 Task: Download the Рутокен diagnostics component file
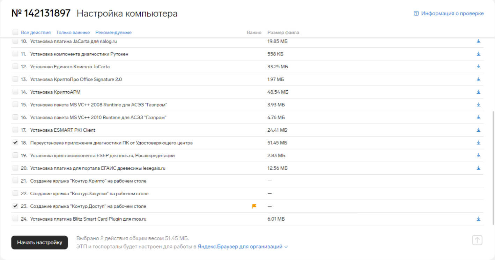479,54
